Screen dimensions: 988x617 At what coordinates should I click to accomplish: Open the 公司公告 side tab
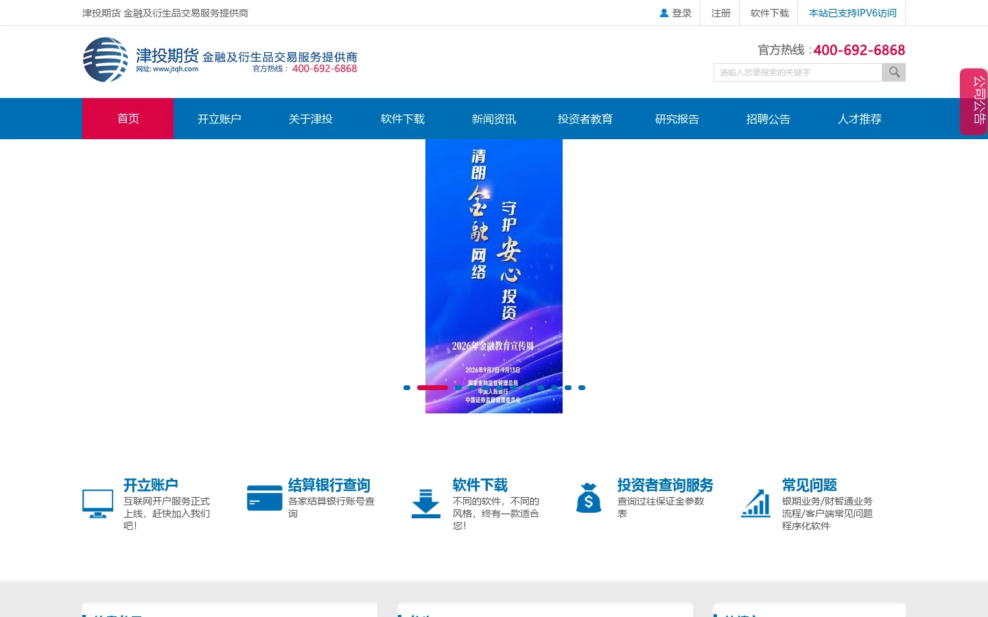[x=974, y=101]
